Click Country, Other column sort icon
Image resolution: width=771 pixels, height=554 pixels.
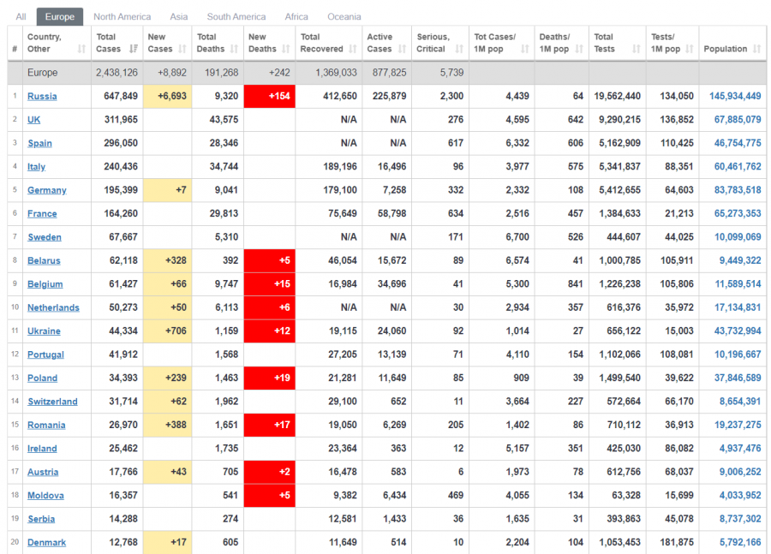[82, 50]
